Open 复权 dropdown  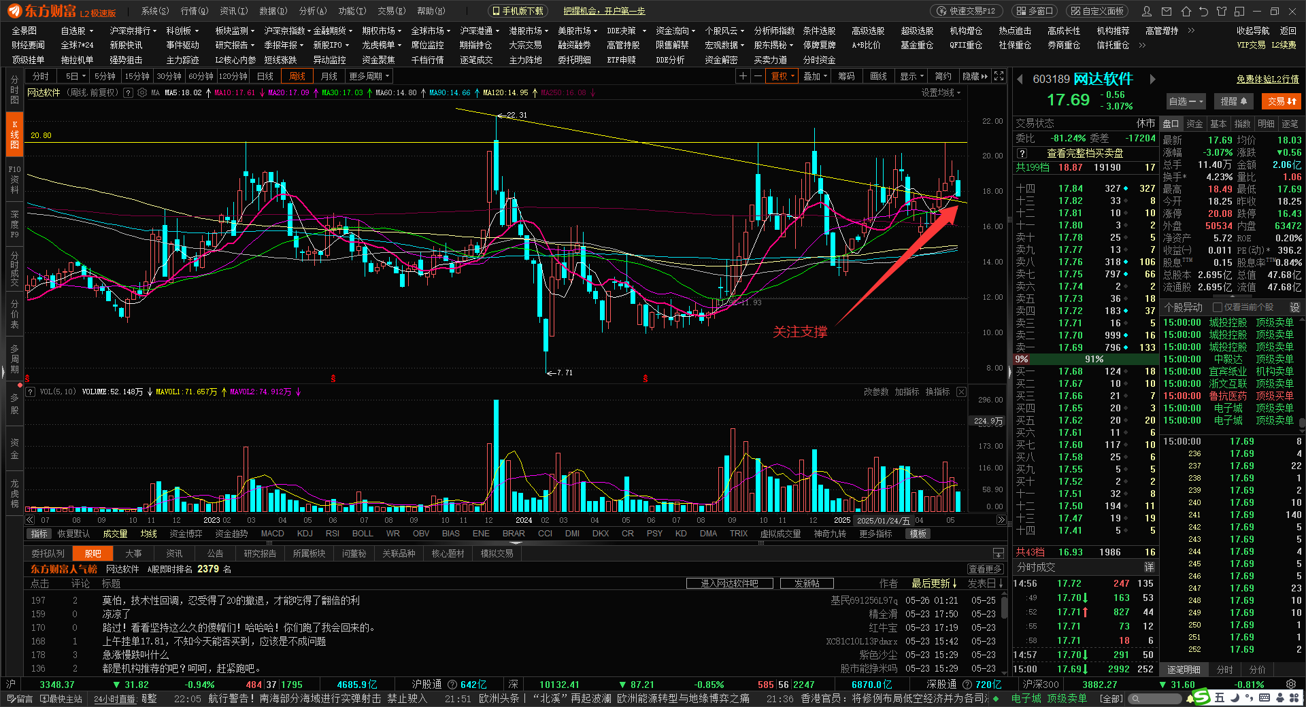click(782, 76)
